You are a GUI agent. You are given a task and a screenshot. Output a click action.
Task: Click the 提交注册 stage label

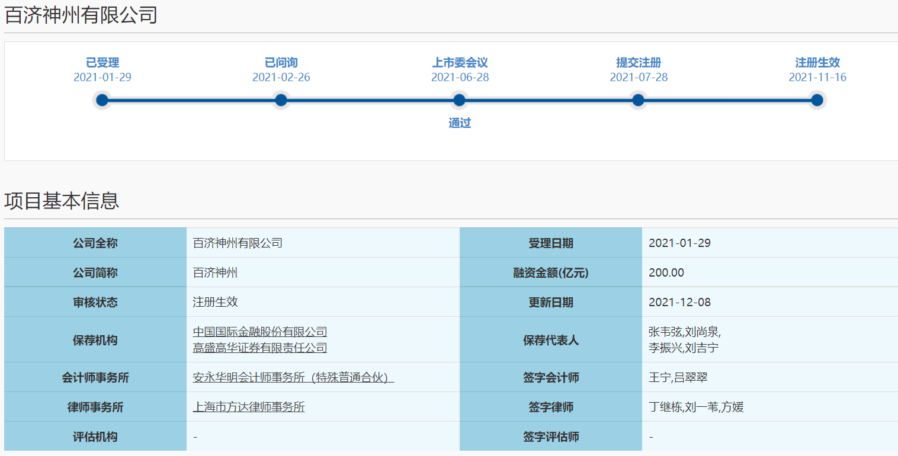(x=639, y=63)
